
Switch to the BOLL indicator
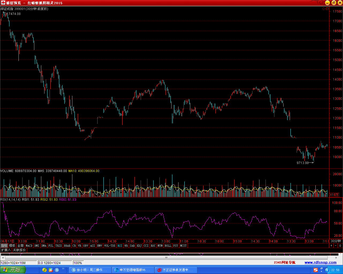point(168,246)
